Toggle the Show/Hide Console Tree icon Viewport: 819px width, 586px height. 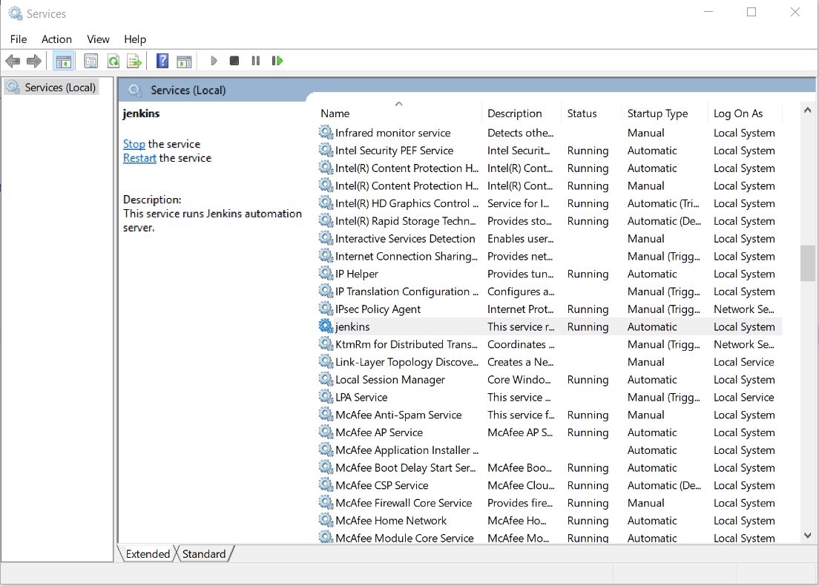click(x=64, y=61)
